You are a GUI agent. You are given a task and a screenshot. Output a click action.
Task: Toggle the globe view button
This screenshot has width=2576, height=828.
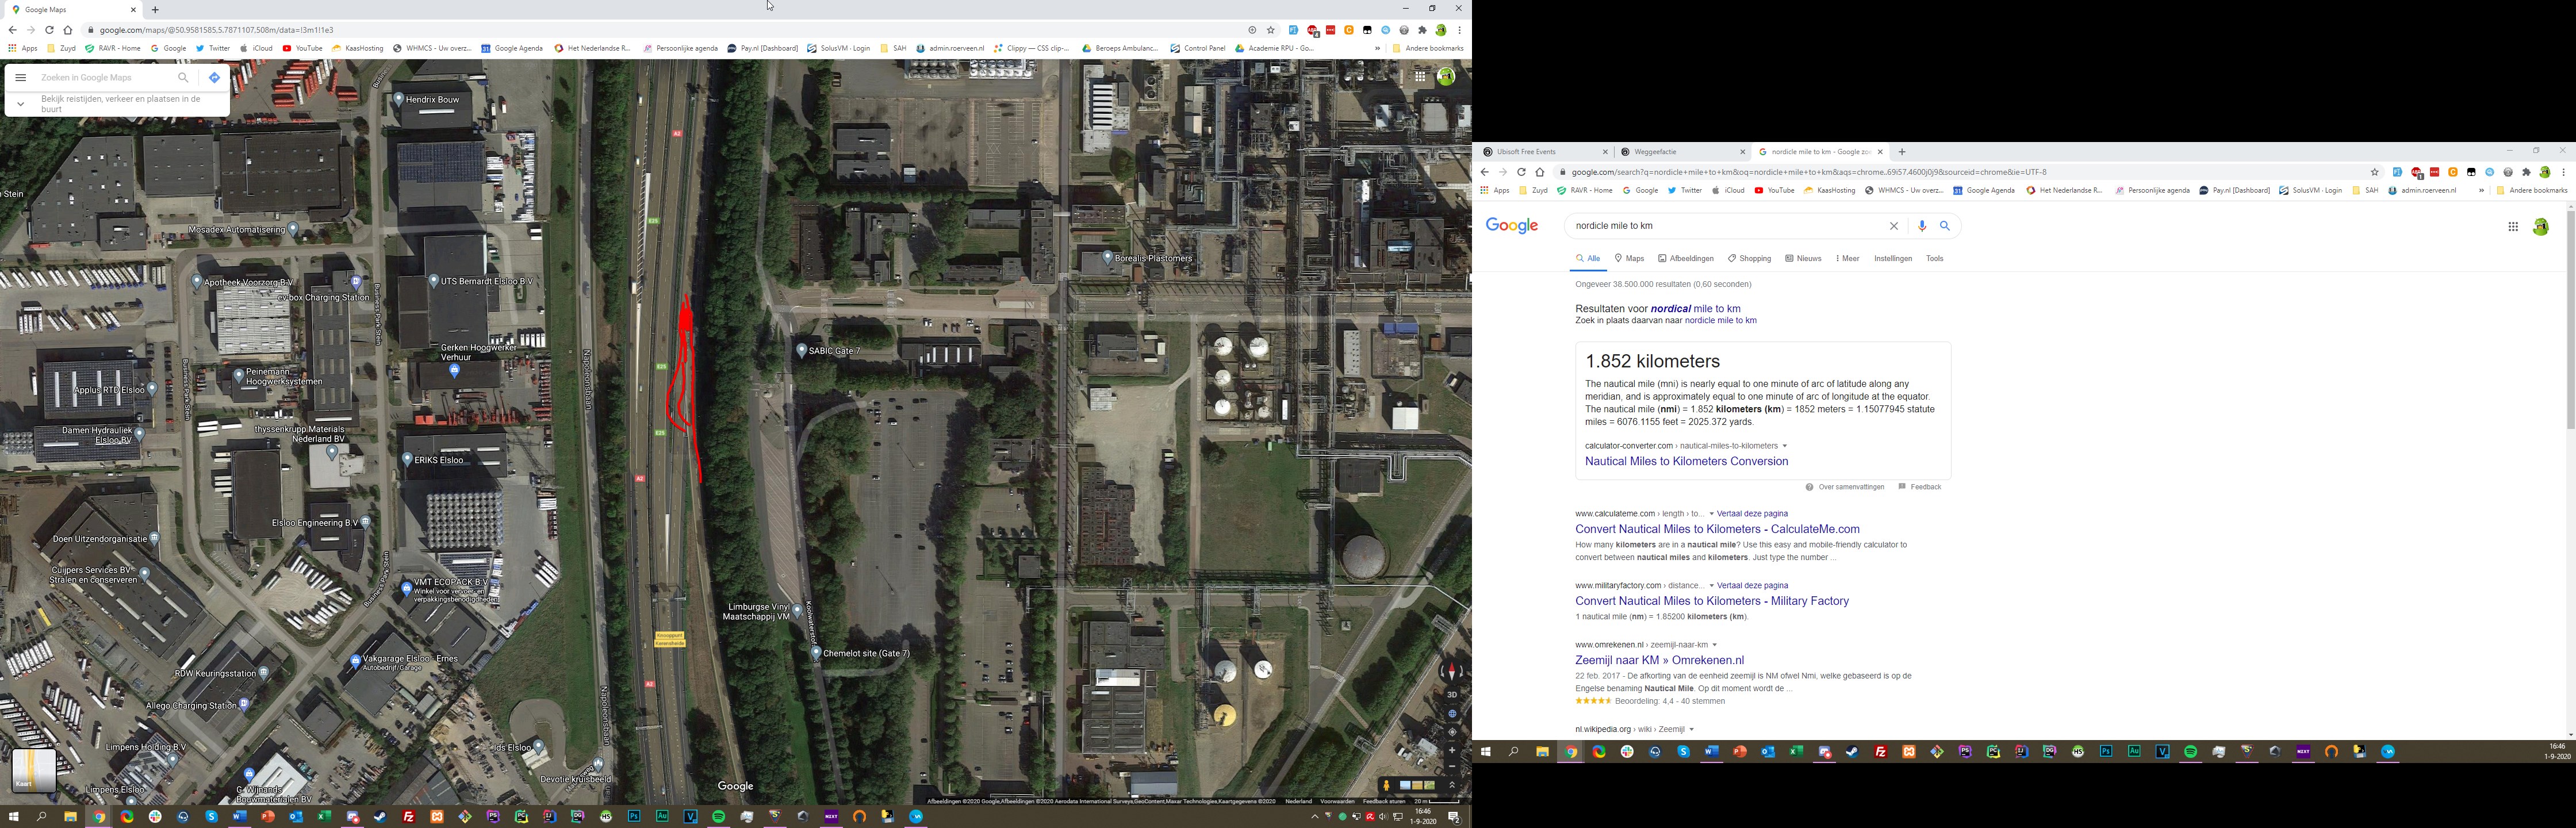point(1452,714)
